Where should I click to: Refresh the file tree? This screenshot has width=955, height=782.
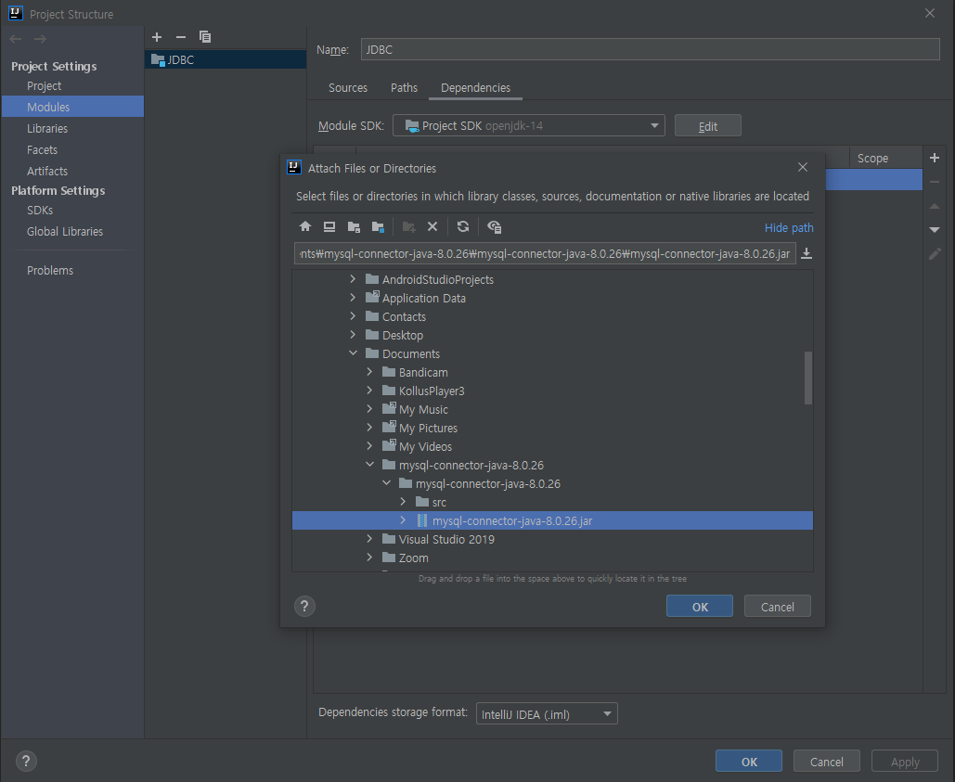[463, 227]
